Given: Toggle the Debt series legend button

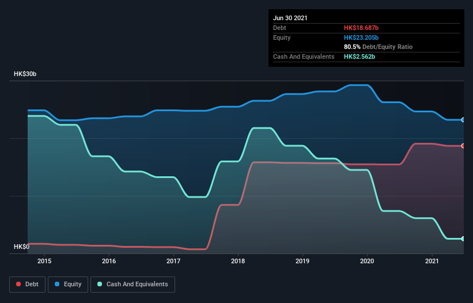Looking at the screenshot, I should 27,285.
